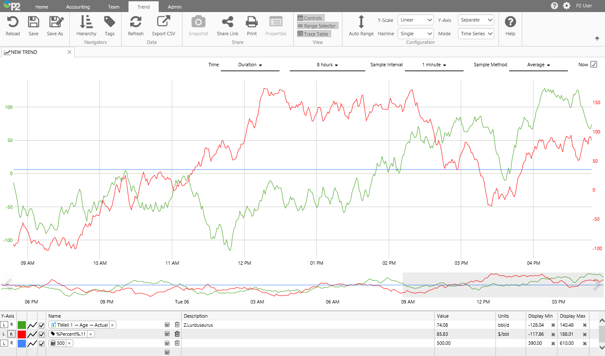Click the Reload icon
The width and height of the screenshot is (605, 356).
coord(13,22)
